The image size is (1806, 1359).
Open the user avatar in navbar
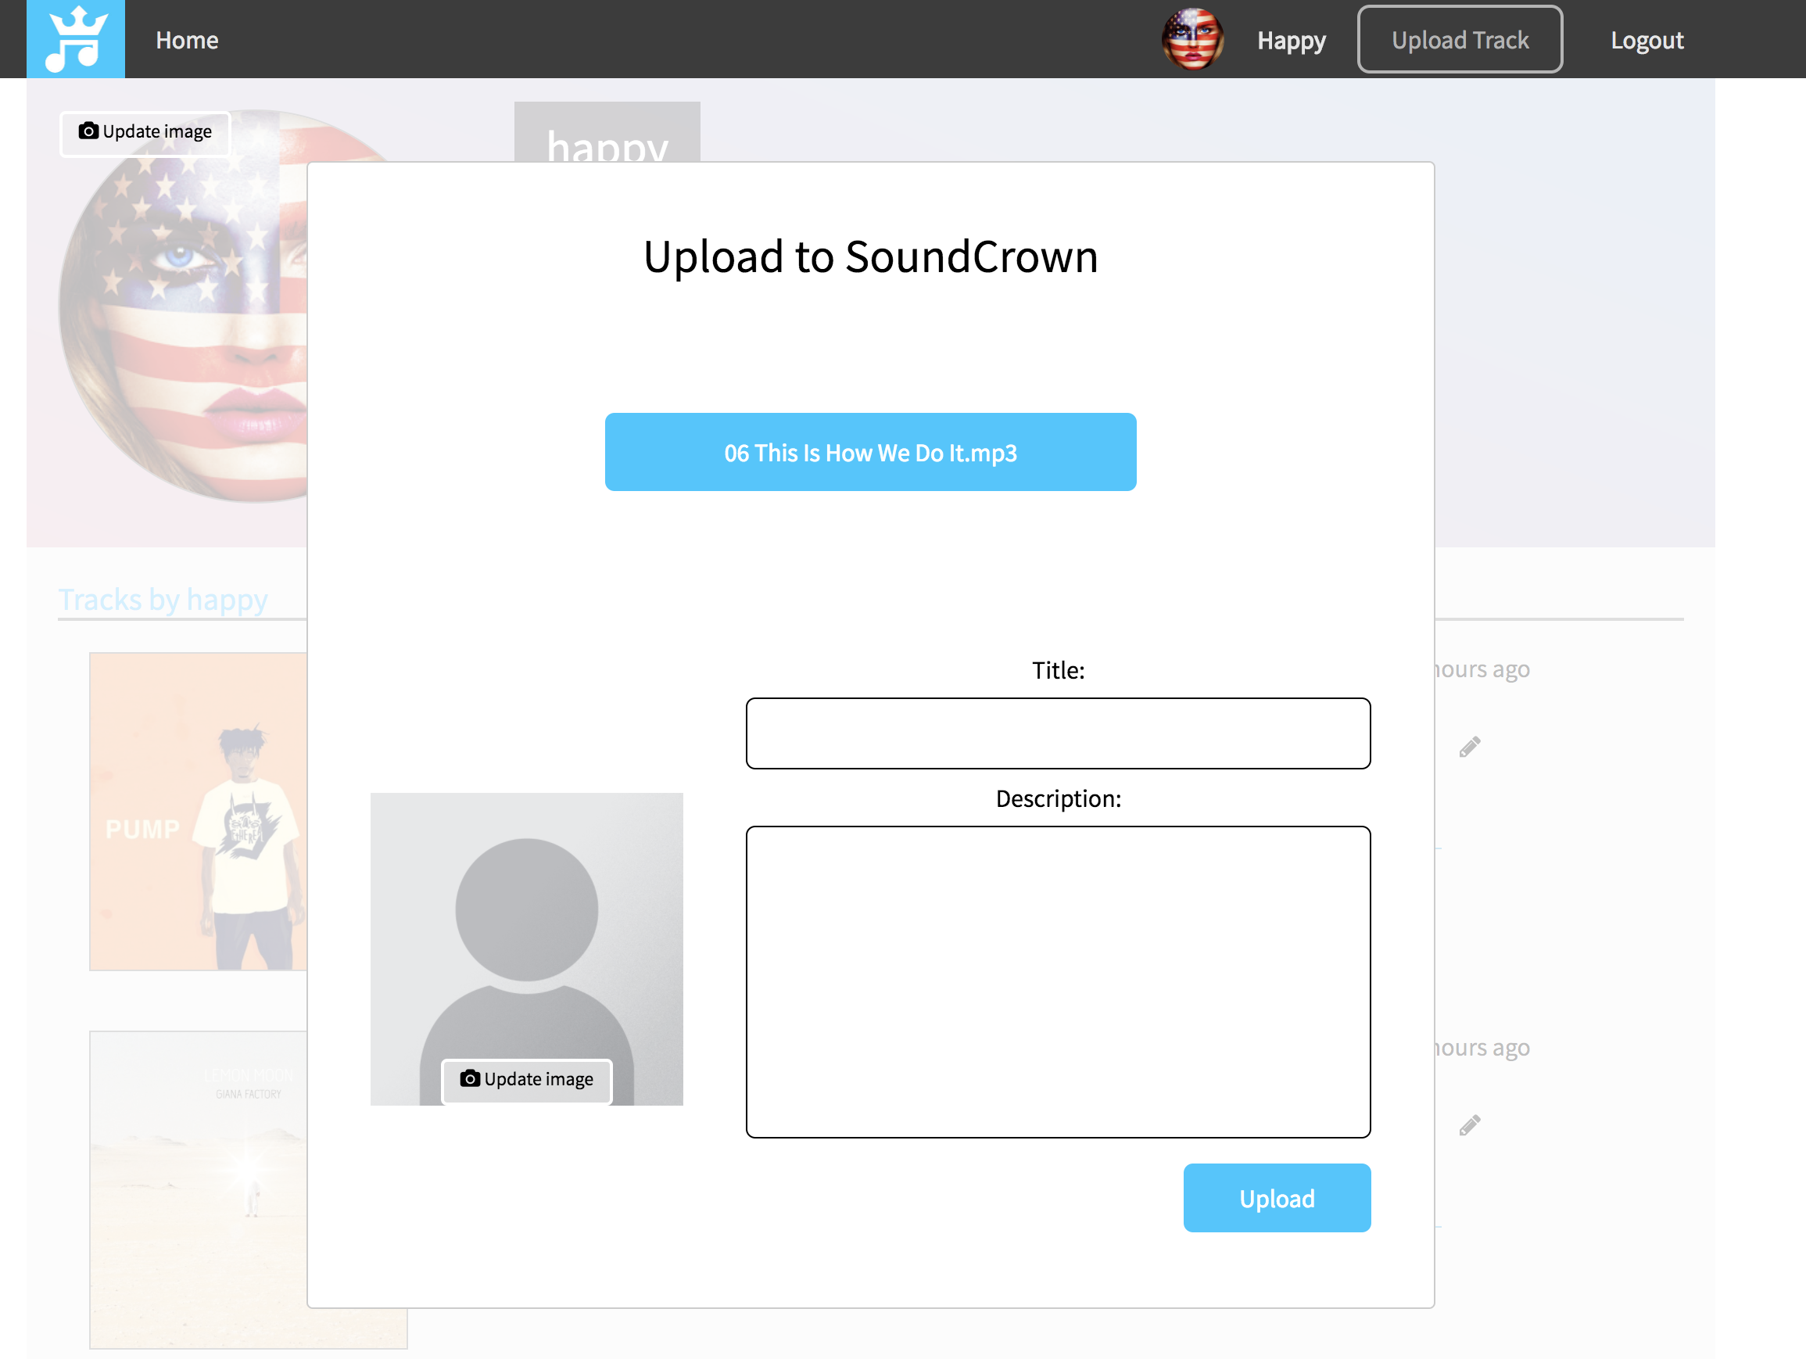[1192, 39]
